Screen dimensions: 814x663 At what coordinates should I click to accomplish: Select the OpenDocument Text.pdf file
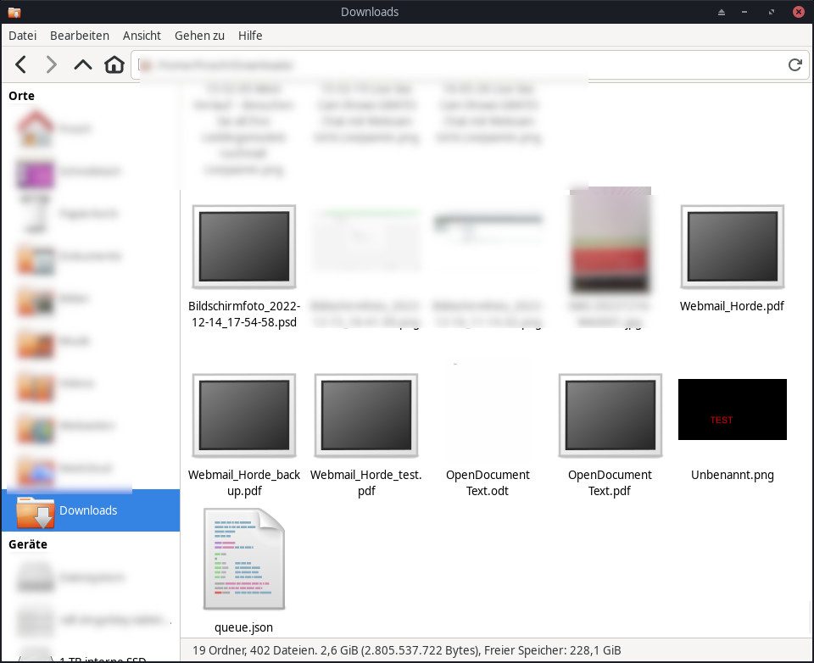(610, 415)
